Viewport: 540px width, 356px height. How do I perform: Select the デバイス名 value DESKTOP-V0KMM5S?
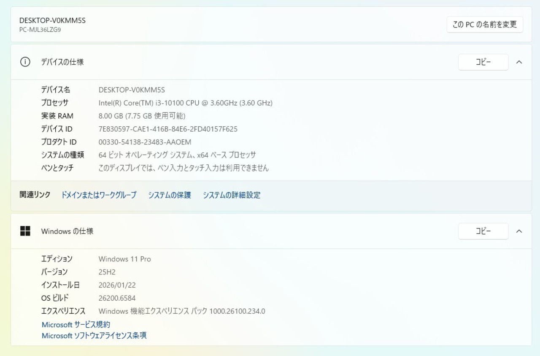[x=132, y=90]
